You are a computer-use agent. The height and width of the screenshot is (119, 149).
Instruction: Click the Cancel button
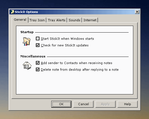pyautogui.click(x=83, y=104)
